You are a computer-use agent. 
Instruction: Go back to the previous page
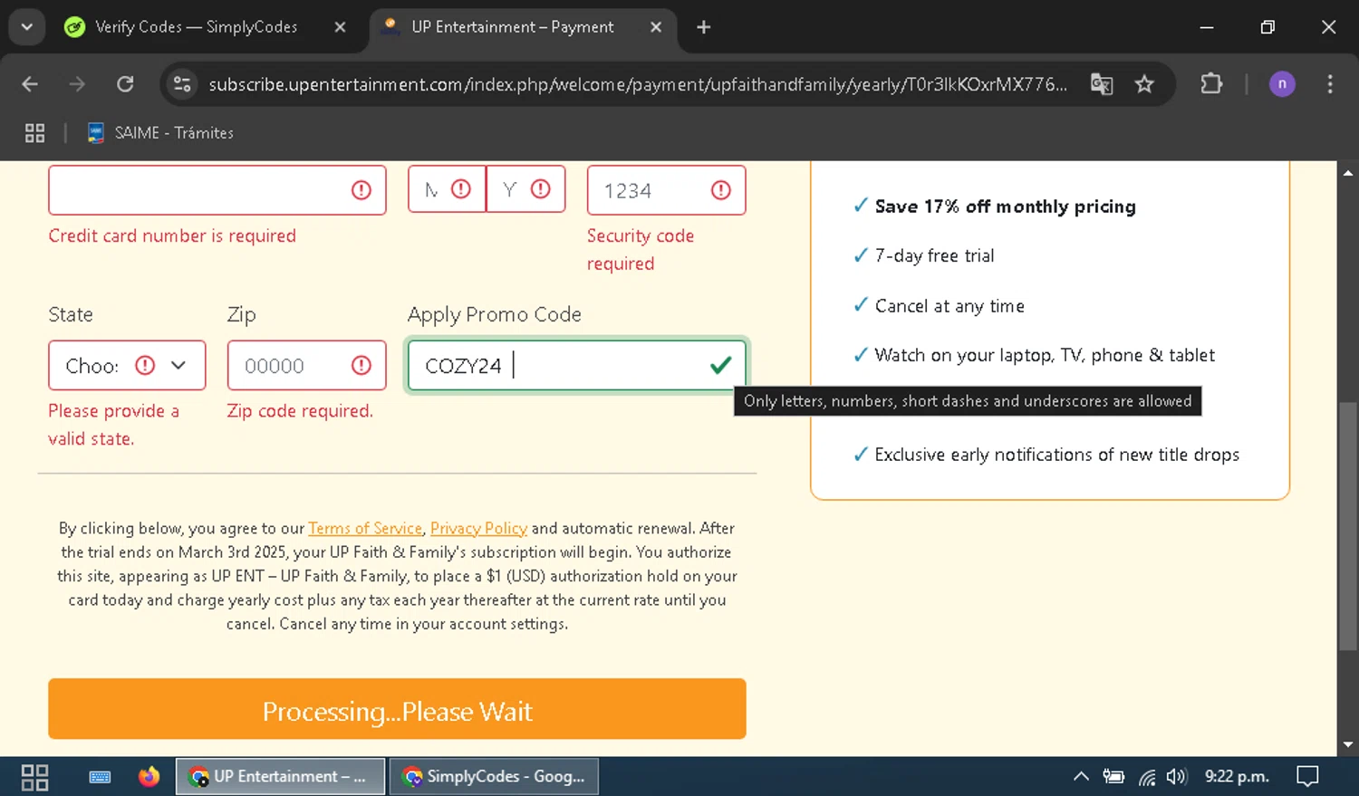tap(30, 84)
